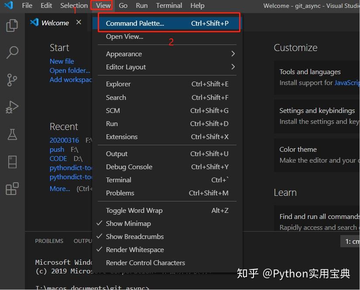Open the Remote Explorer icon

pyautogui.click(x=12, y=161)
